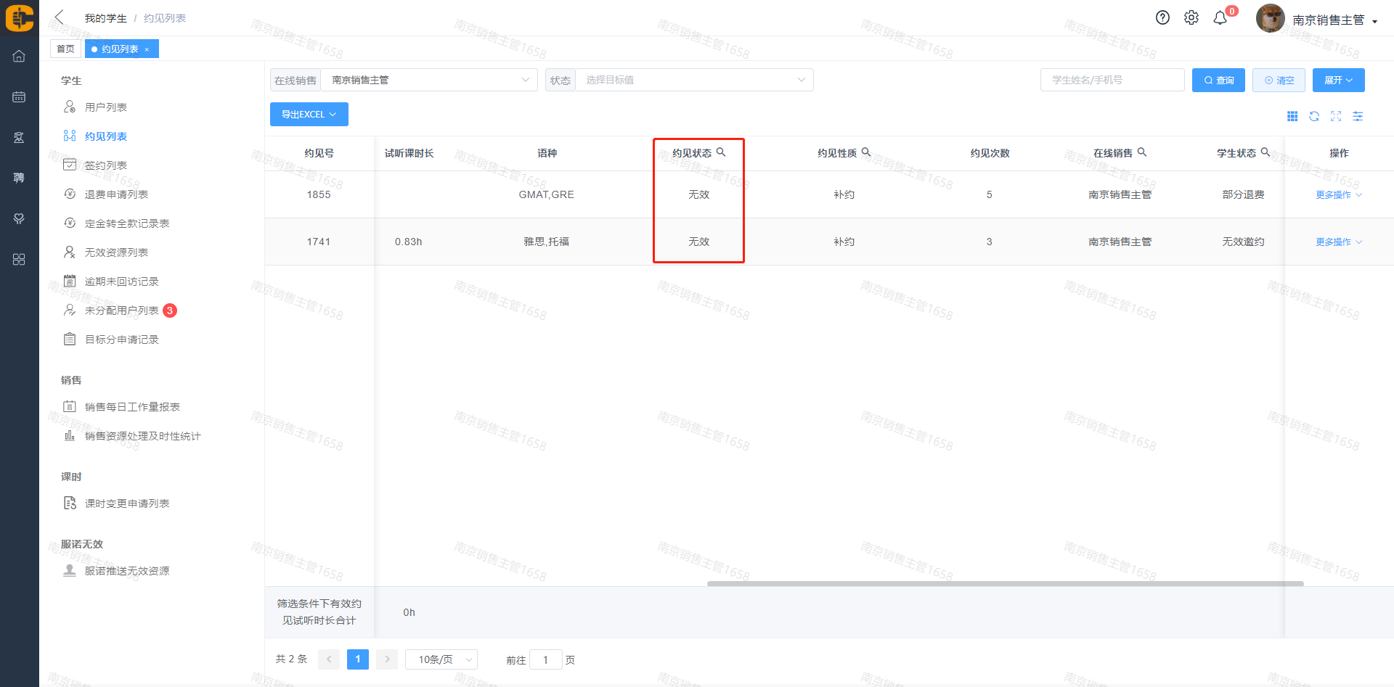Click the help question mark icon
The image size is (1394, 687).
1162,18
